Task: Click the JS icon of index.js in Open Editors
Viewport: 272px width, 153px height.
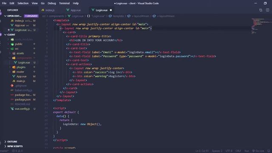Action: (12, 21)
